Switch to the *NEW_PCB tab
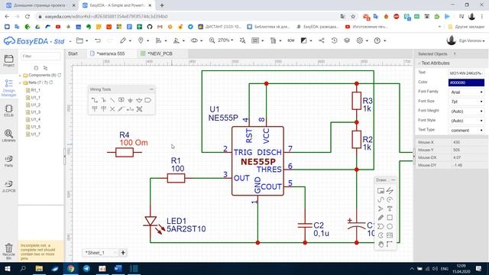Screen dimensions: 489x275 tap(160, 53)
